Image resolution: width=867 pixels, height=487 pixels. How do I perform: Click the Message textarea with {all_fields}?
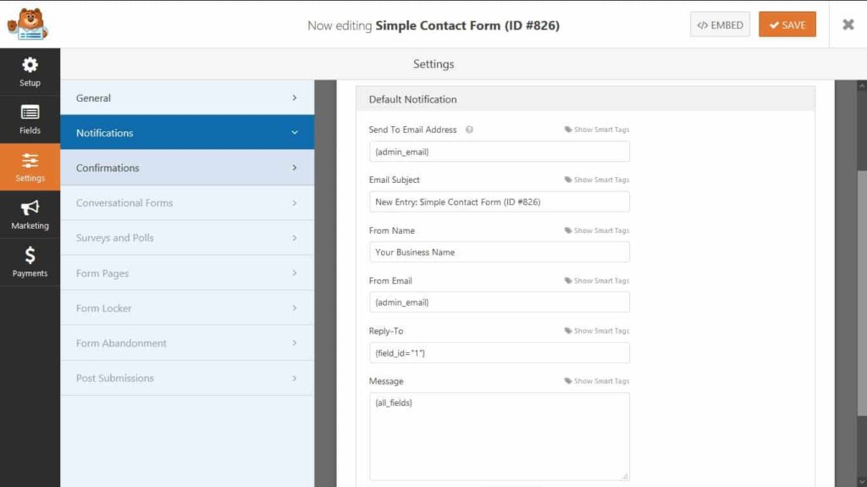point(500,437)
